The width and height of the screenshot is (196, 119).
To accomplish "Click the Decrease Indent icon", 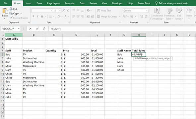I will (88, 16).
